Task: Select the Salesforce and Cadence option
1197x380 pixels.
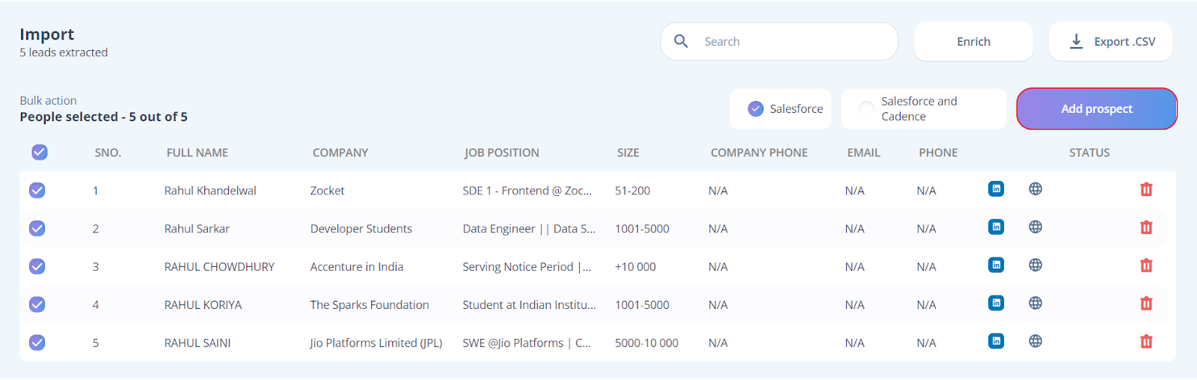Action: point(924,108)
